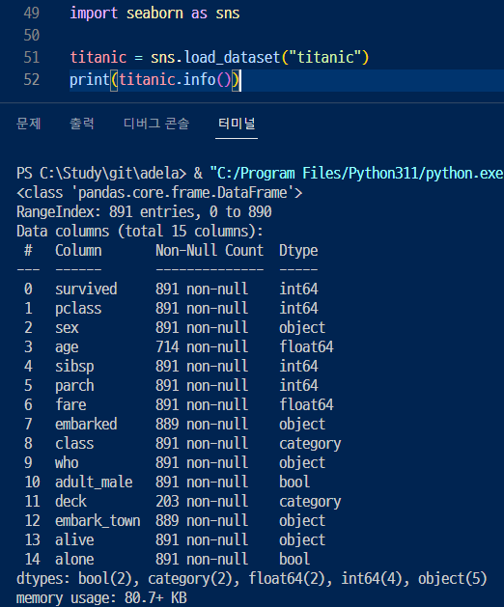
Task: Switch to the 출력 tab
Action: click(82, 124)
